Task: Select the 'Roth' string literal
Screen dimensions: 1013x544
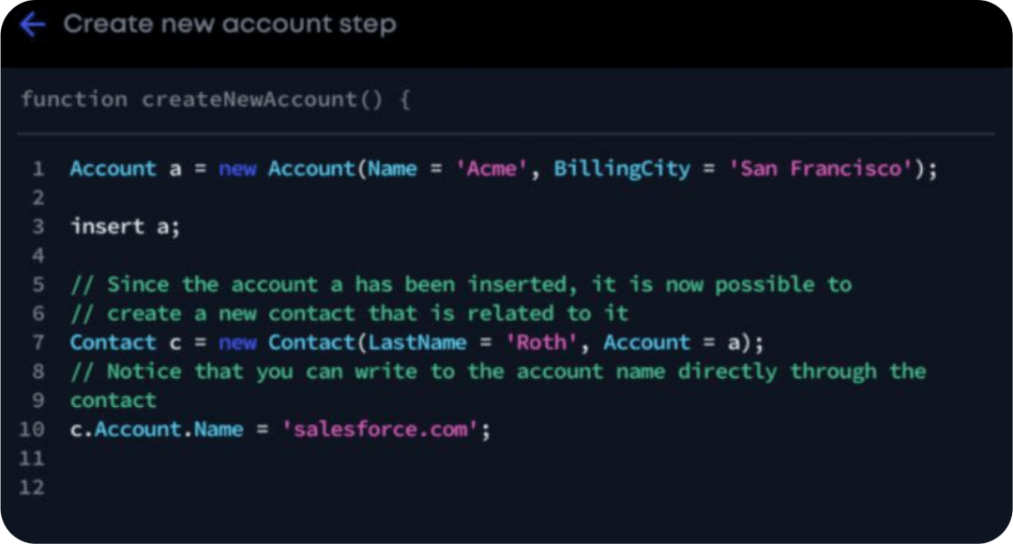Action: tap(541, 342)
